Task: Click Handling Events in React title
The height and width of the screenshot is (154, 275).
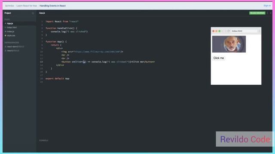Action: [52, 6]
